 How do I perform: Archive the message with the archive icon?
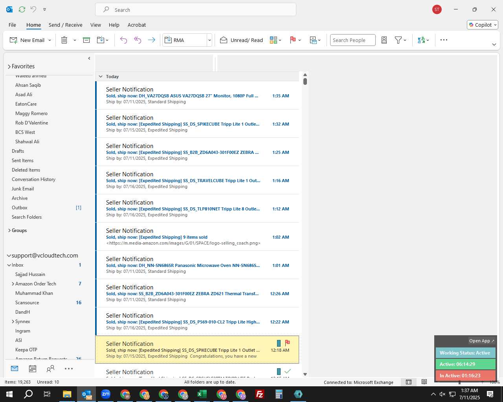pyautogui.click(x=86, y=40)
